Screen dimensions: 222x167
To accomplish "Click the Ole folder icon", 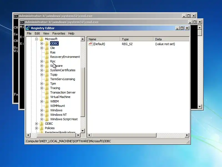I will coord(47,48).
